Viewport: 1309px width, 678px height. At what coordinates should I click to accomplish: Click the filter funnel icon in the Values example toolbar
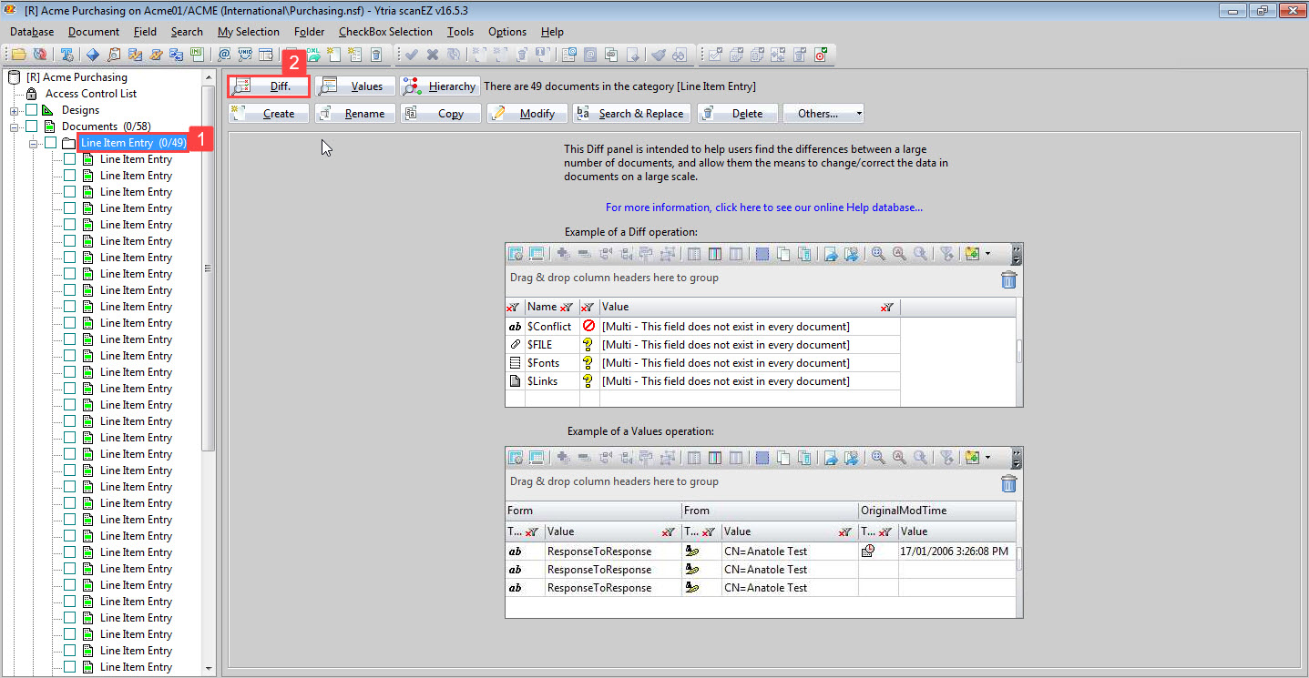point(947,458)
